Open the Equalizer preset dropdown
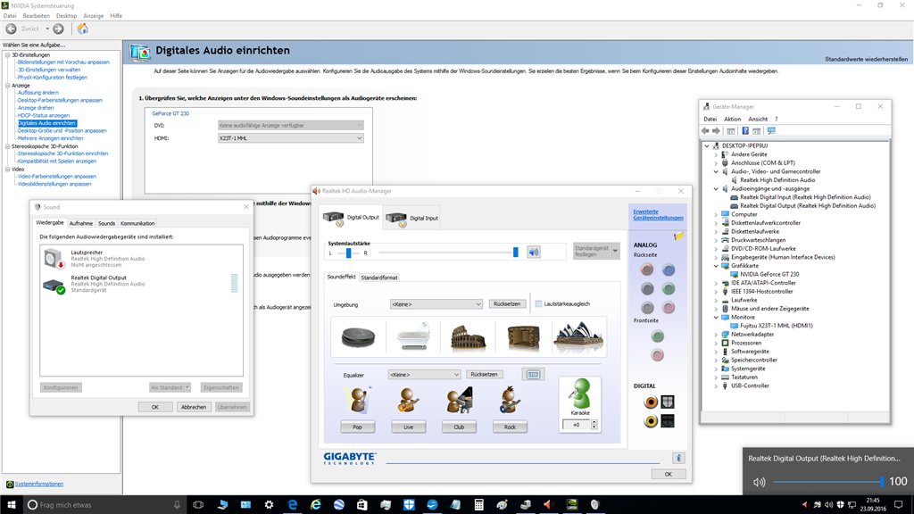Viewport: 914px width, 514px height. (x=424, y=375)
